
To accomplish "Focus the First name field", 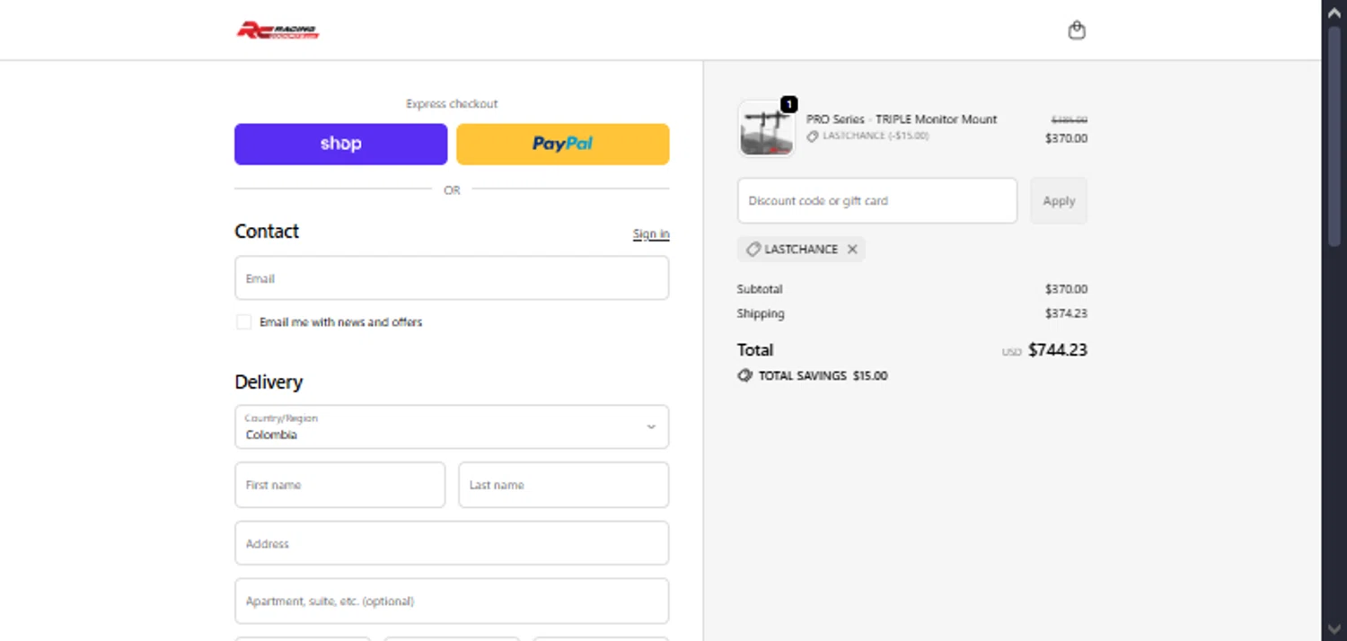I will [340, 485].
